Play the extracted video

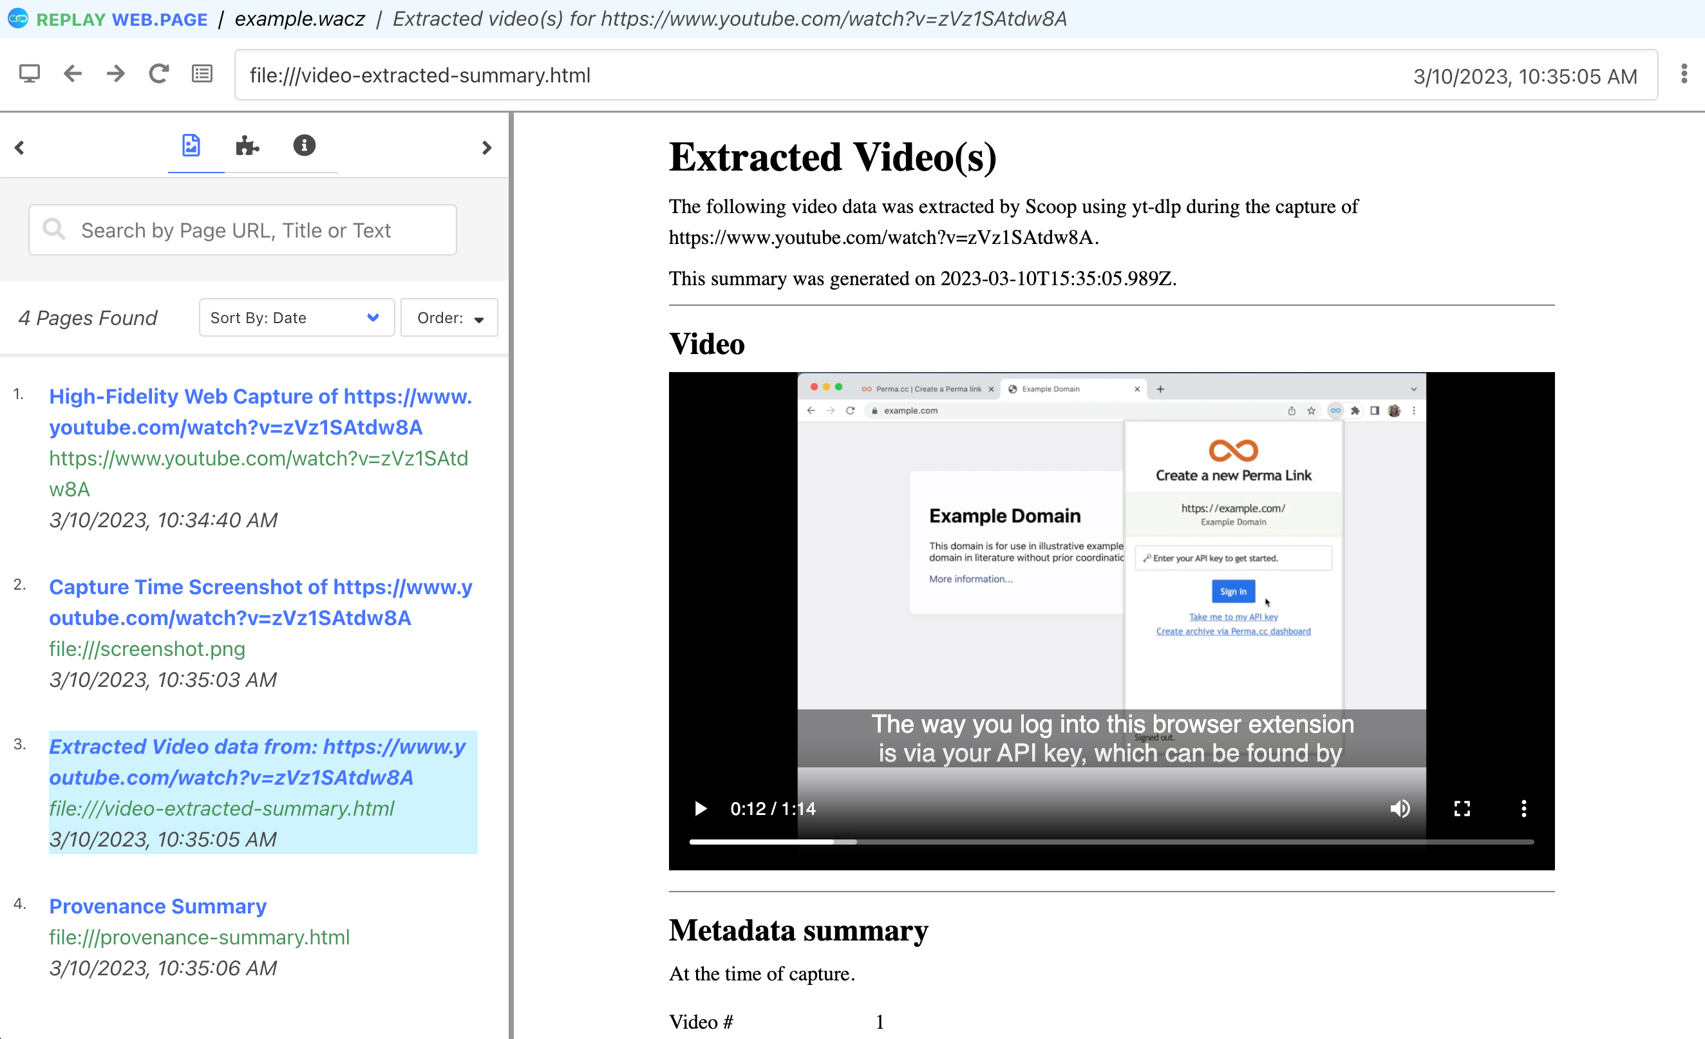tap(701, 809)
